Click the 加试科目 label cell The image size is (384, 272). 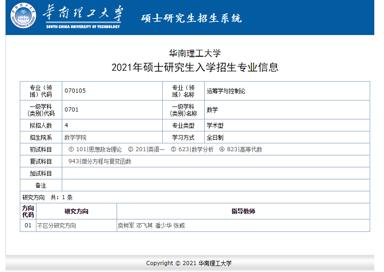pos(41,173)
